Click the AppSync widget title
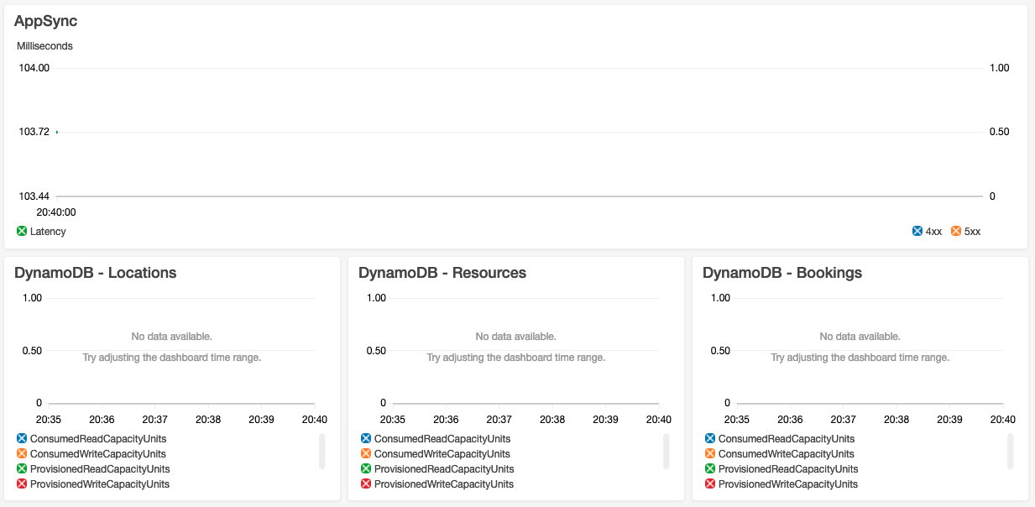This screenshot has width=1035, height=507. pos(45,21)
